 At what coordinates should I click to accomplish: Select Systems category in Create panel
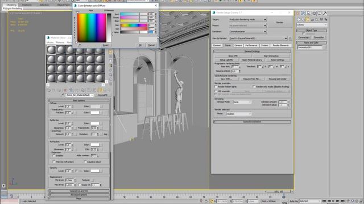[x=326, y=19]
